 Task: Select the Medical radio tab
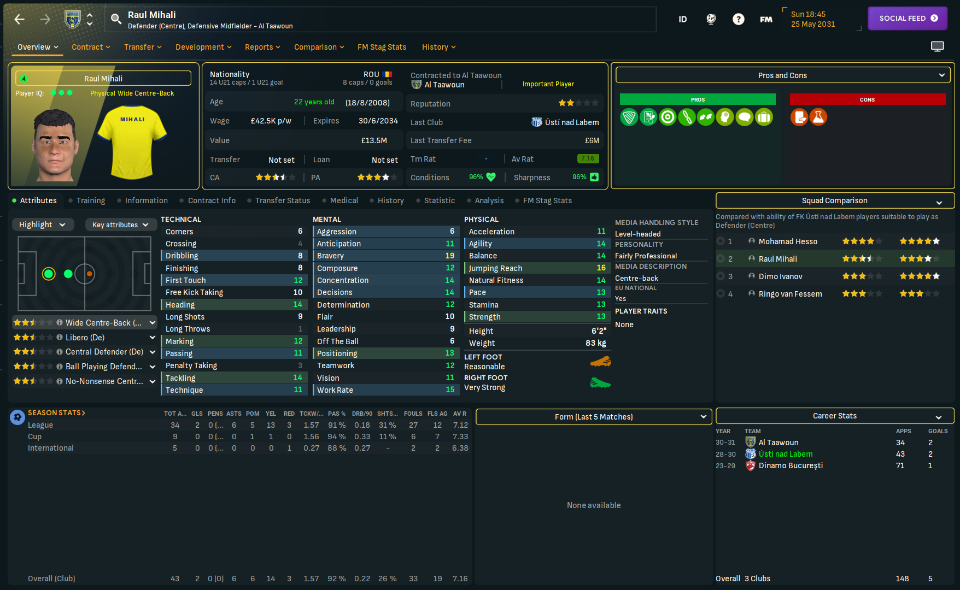(x=340, y=200)
